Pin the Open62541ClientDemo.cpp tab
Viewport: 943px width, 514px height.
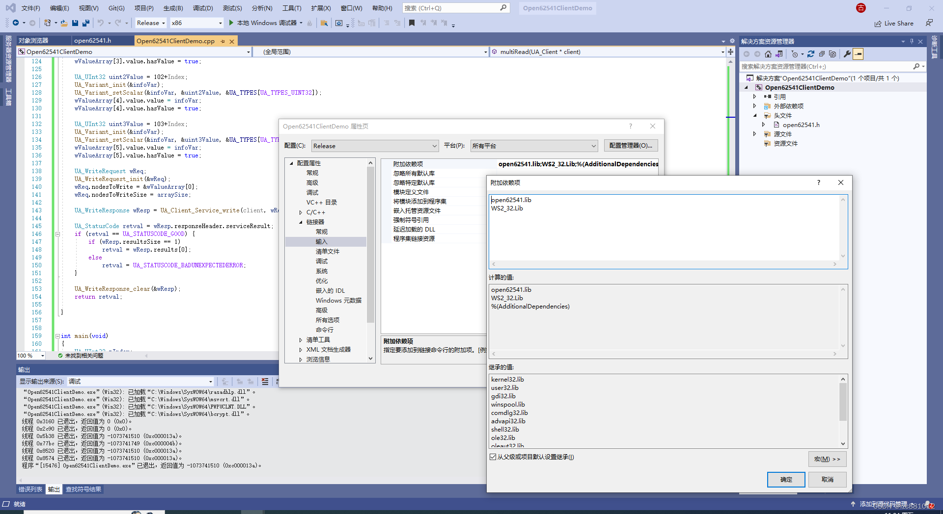click(x=223, y=41)
